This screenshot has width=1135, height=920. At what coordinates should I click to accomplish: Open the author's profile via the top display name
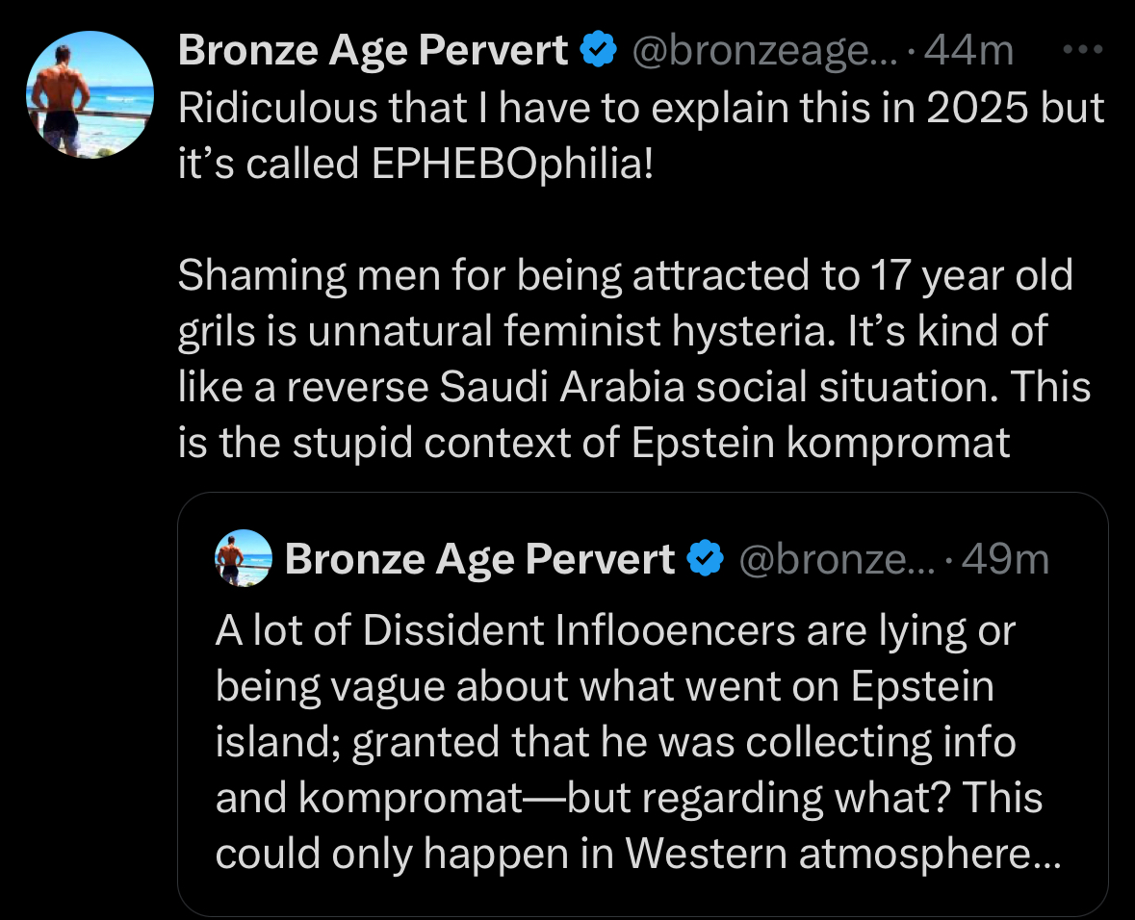pyautogui.click(x=373, y=50)
